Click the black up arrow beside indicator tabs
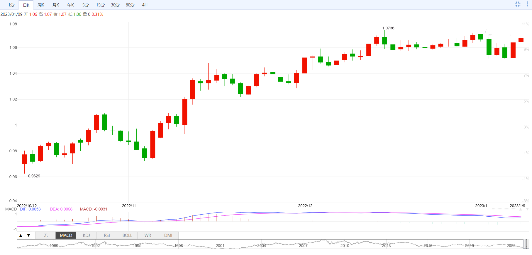 pyautogui.click(x=21, y=235)
